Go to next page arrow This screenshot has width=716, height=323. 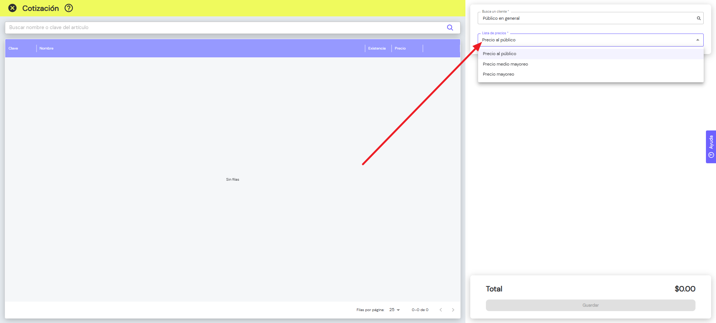pyautogui.click(x=453, y=310)
